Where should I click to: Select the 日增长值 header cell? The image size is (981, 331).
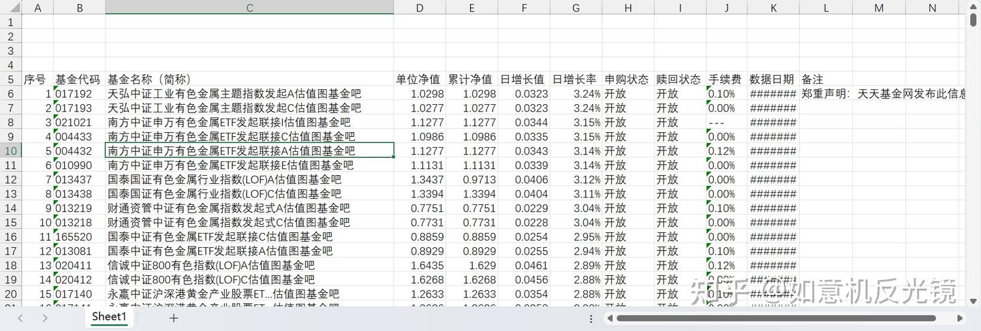[524, 79]
